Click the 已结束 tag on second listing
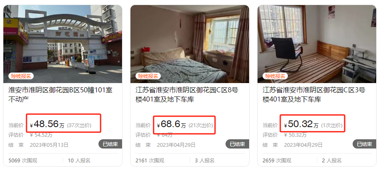The height and width of the screenshot is (172, 380). 237,144
